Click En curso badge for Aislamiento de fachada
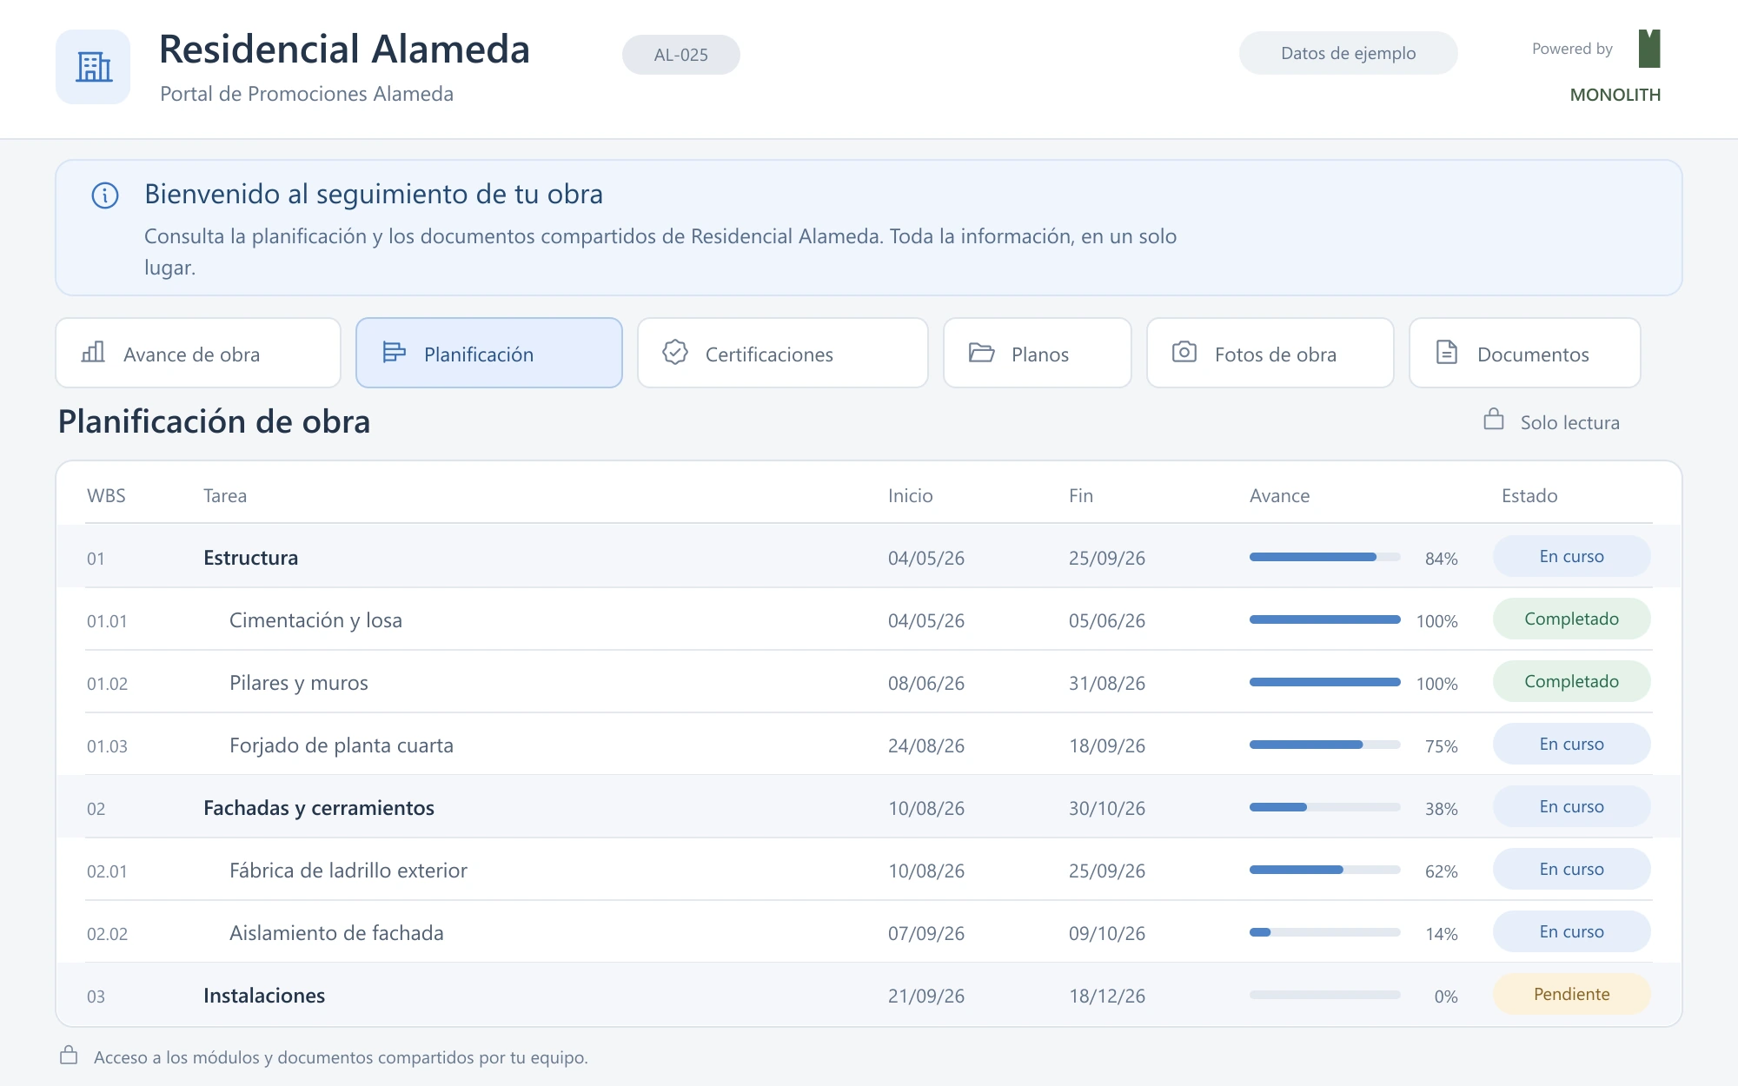 [1572, 931]
